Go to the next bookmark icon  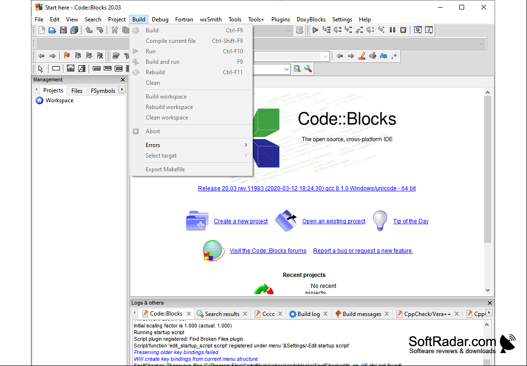(89, 56)
